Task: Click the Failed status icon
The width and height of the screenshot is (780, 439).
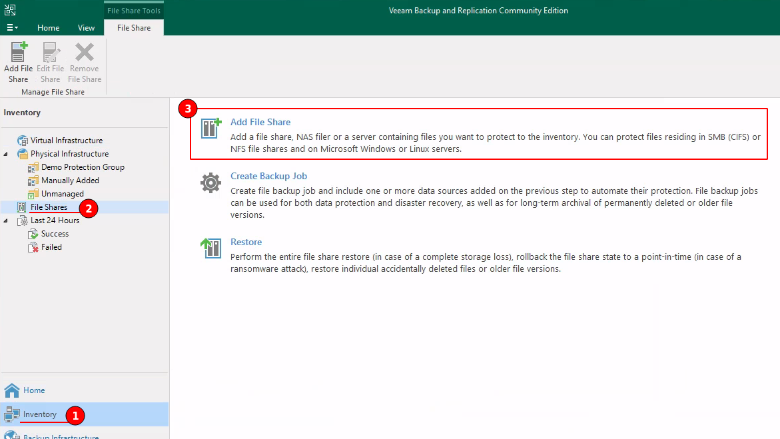Action: [x=33, y=247]
